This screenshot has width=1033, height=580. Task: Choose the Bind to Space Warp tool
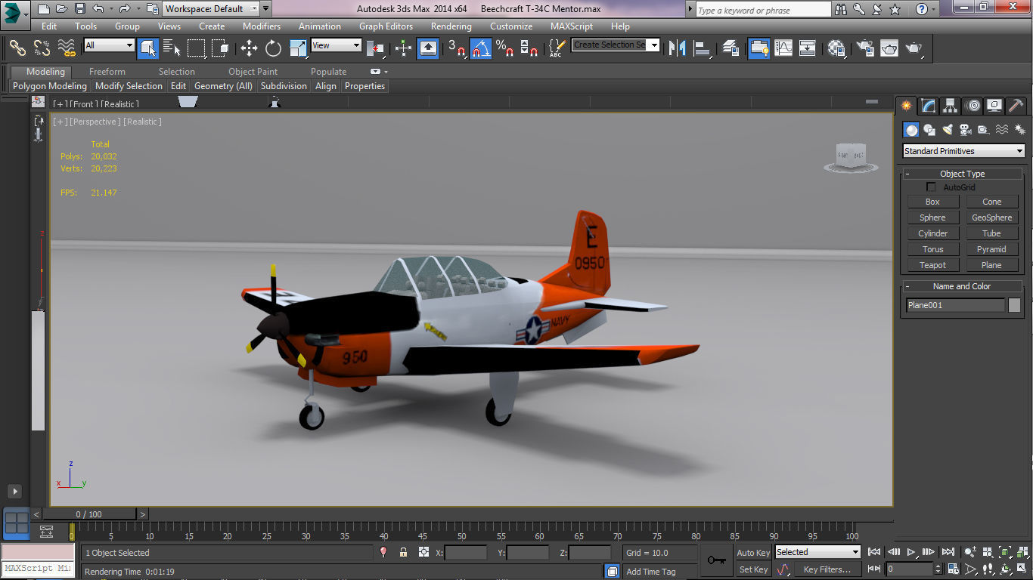coord(67,48)
